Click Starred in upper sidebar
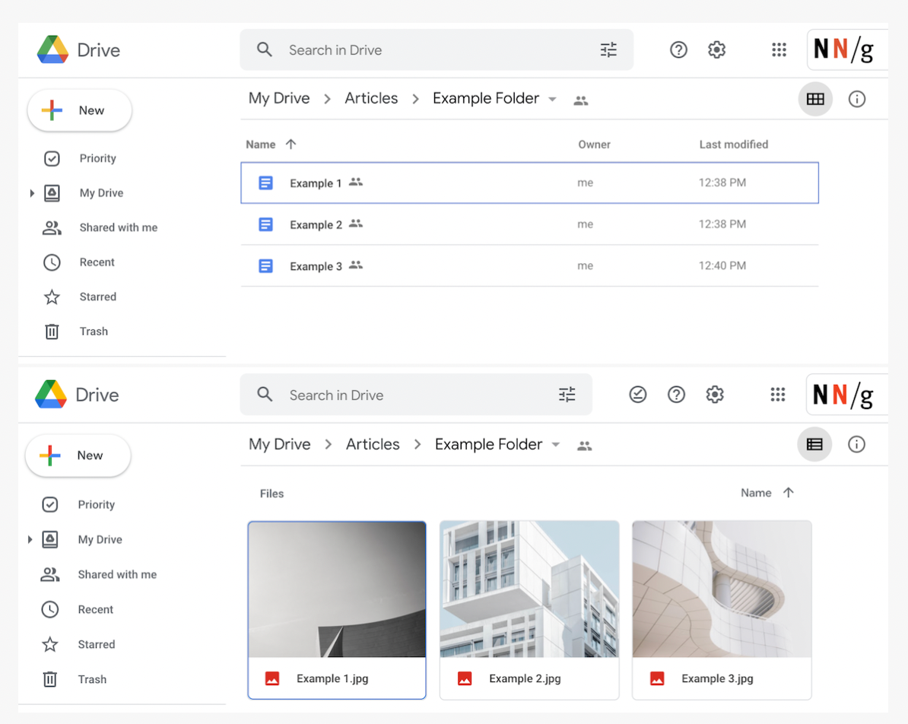Image resolution: width=908 pixels, height=724 pixels. pos(97,297)
